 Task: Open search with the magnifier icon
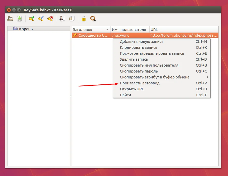(x=93, y=19)
